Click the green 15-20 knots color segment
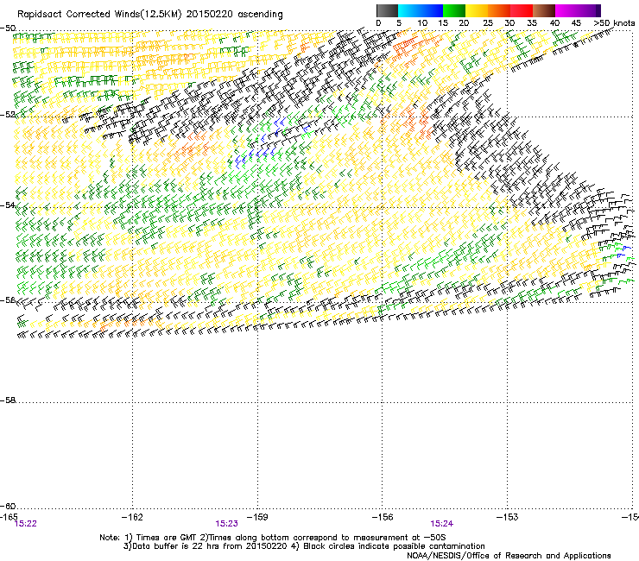The height and width of the screenshot is (561, 639). tap(454, 10)
